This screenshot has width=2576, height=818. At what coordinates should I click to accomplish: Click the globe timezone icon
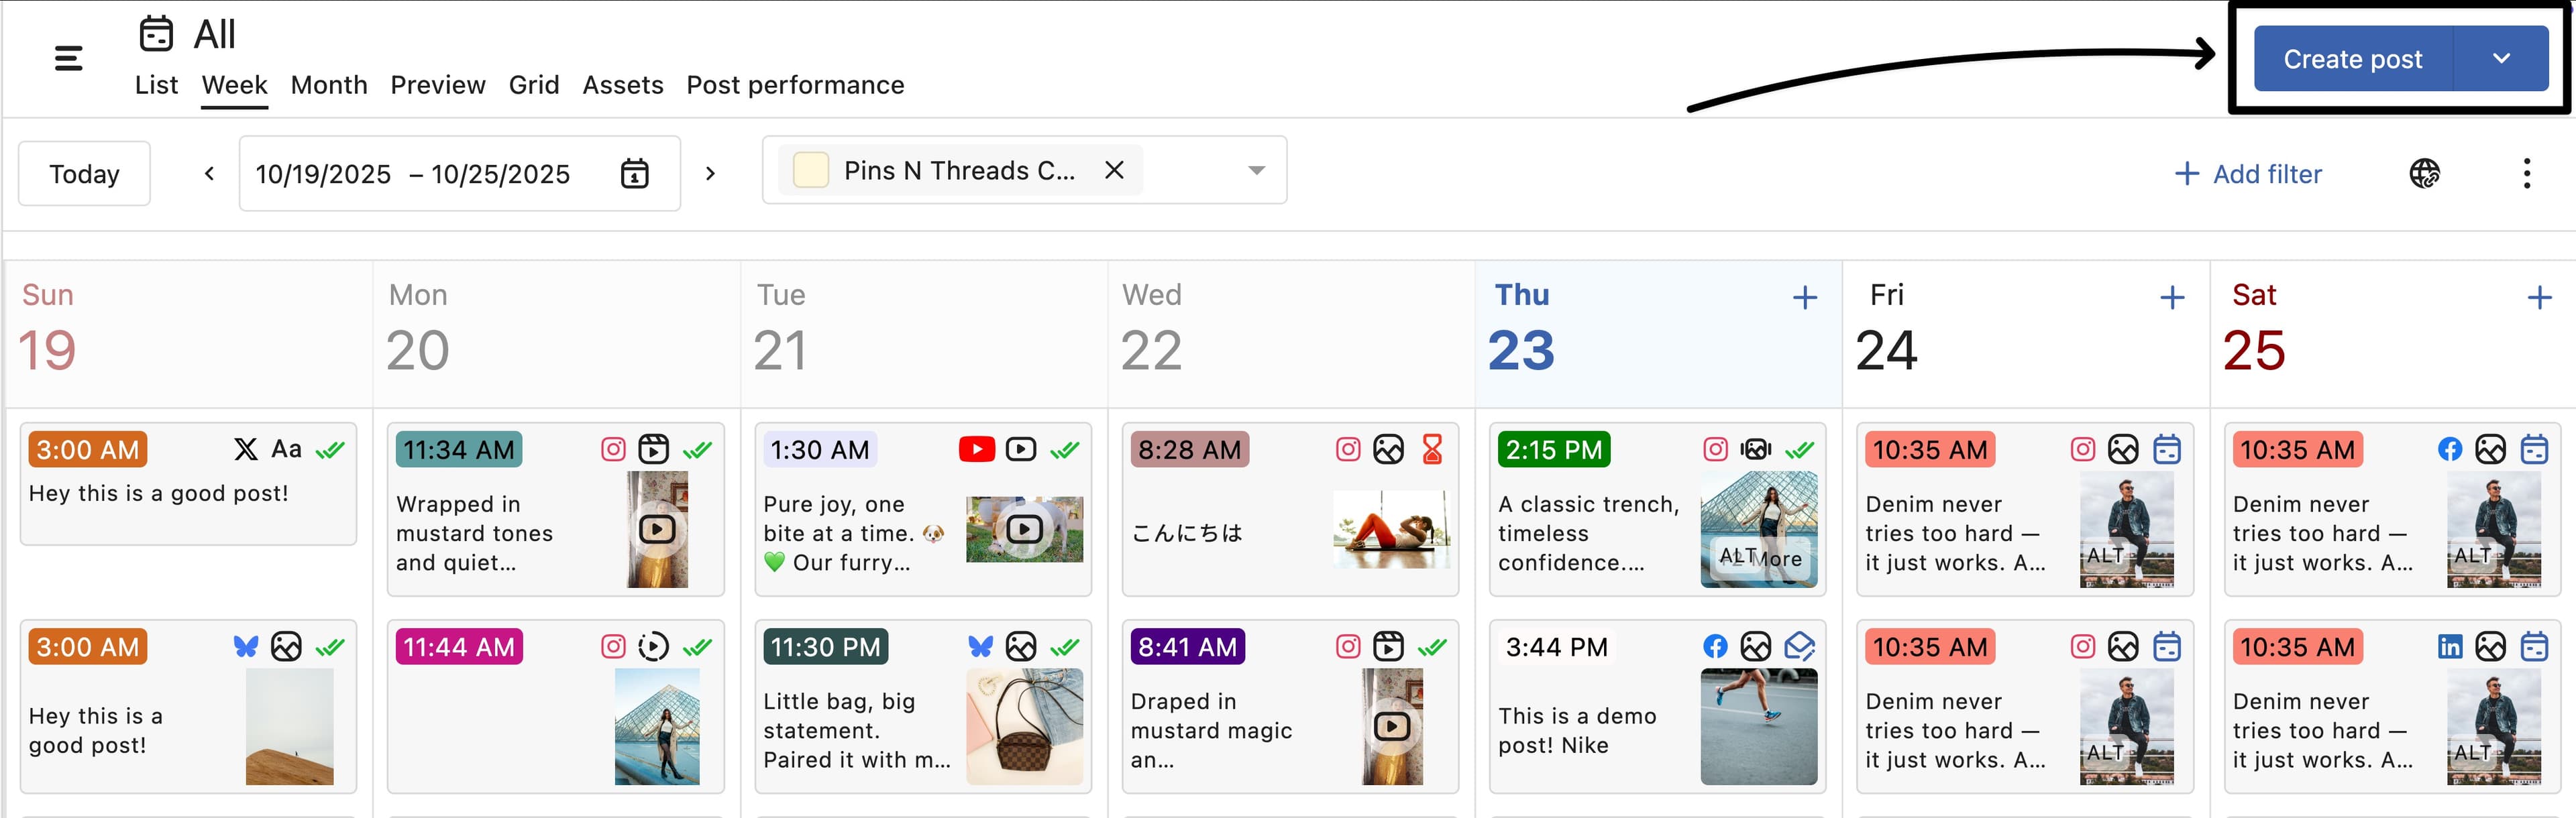point(2424,174)
